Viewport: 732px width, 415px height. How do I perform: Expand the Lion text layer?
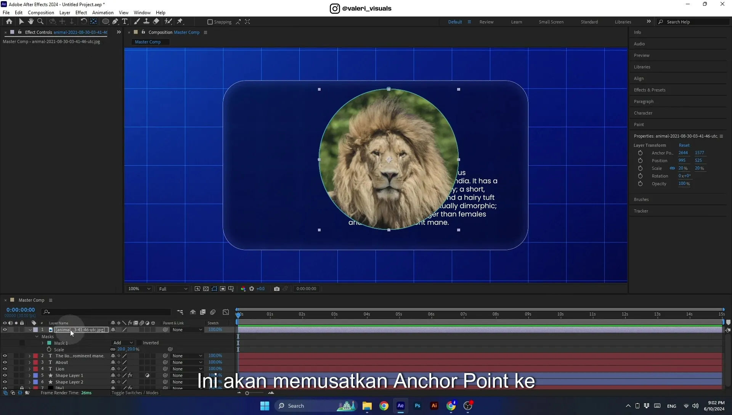[29, 369]
